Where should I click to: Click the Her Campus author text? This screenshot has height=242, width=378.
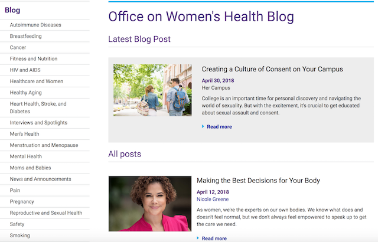pyautogui.click(x=216, y=88)
